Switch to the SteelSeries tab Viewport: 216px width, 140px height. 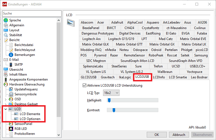119,66
